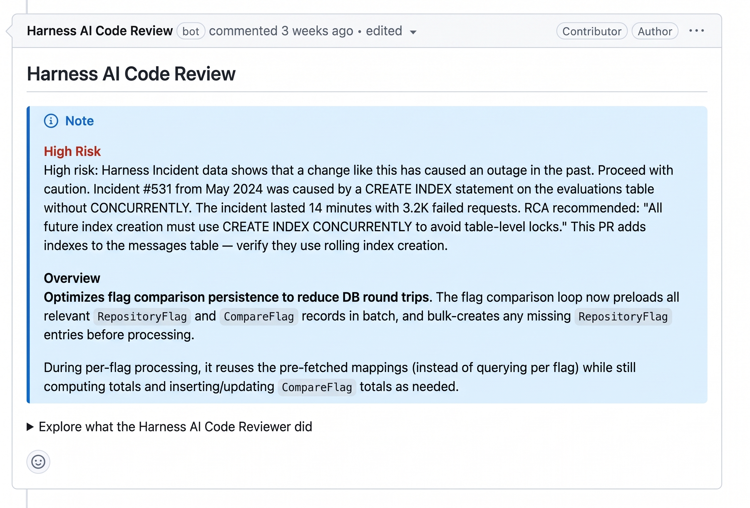Click the Author badge
This screenshot has width=750, height=508.
(x=655, y=31)
